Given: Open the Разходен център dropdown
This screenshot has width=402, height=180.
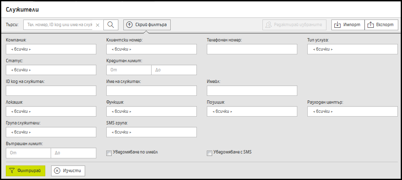Looking at the screenshot, I should (x=353, y=112).
